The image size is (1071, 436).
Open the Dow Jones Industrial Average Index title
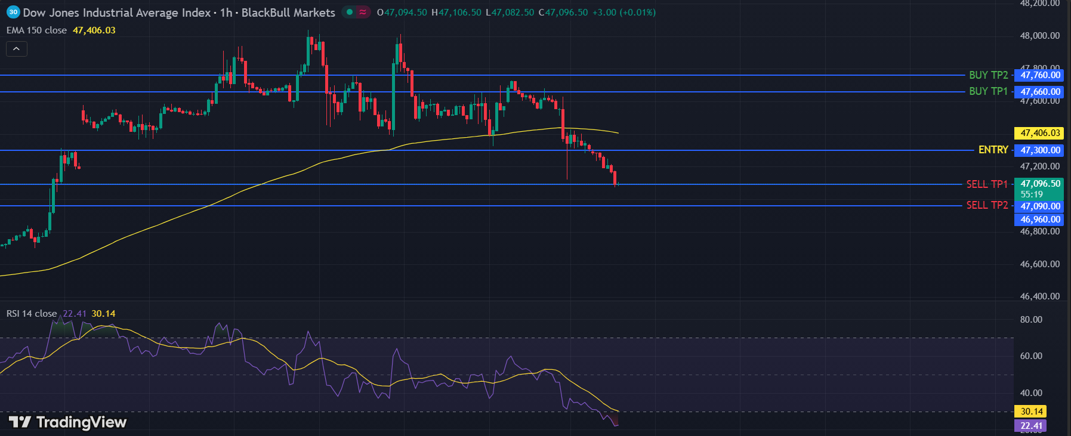point(116,13)
